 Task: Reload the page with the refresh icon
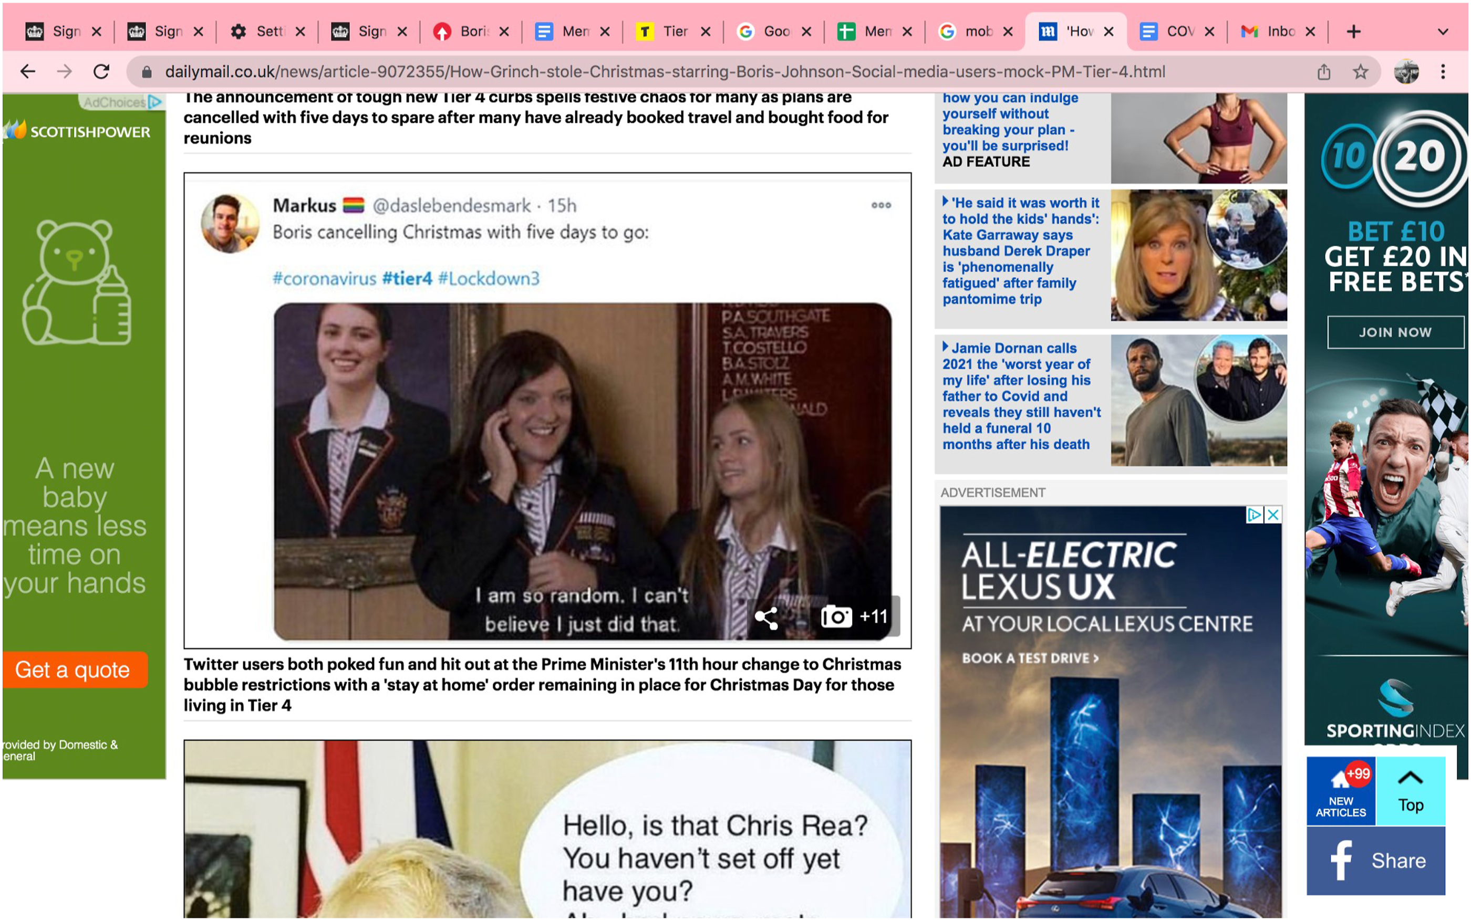(101, 72)
